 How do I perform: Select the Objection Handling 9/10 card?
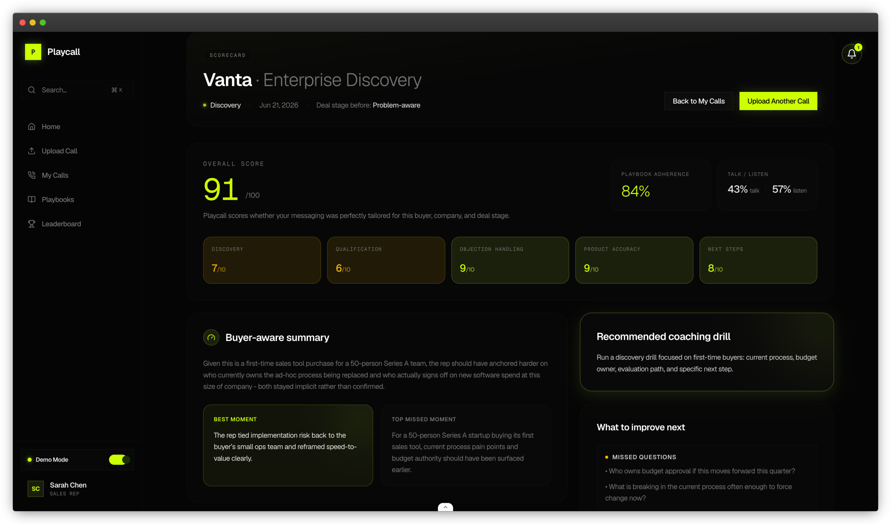click(x=510, y=260)
